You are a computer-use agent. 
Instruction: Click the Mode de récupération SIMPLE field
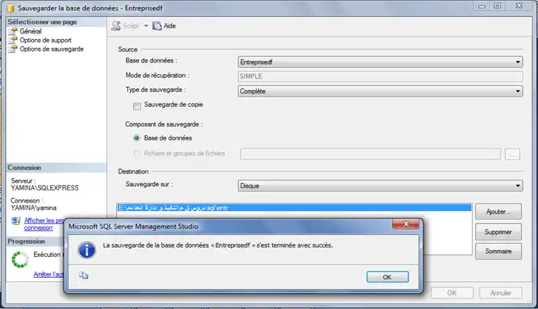coord(380,76)
